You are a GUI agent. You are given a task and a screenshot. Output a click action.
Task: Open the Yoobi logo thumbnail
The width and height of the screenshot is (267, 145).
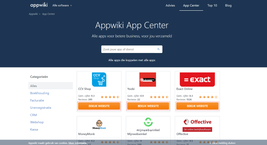coord(148,80)
